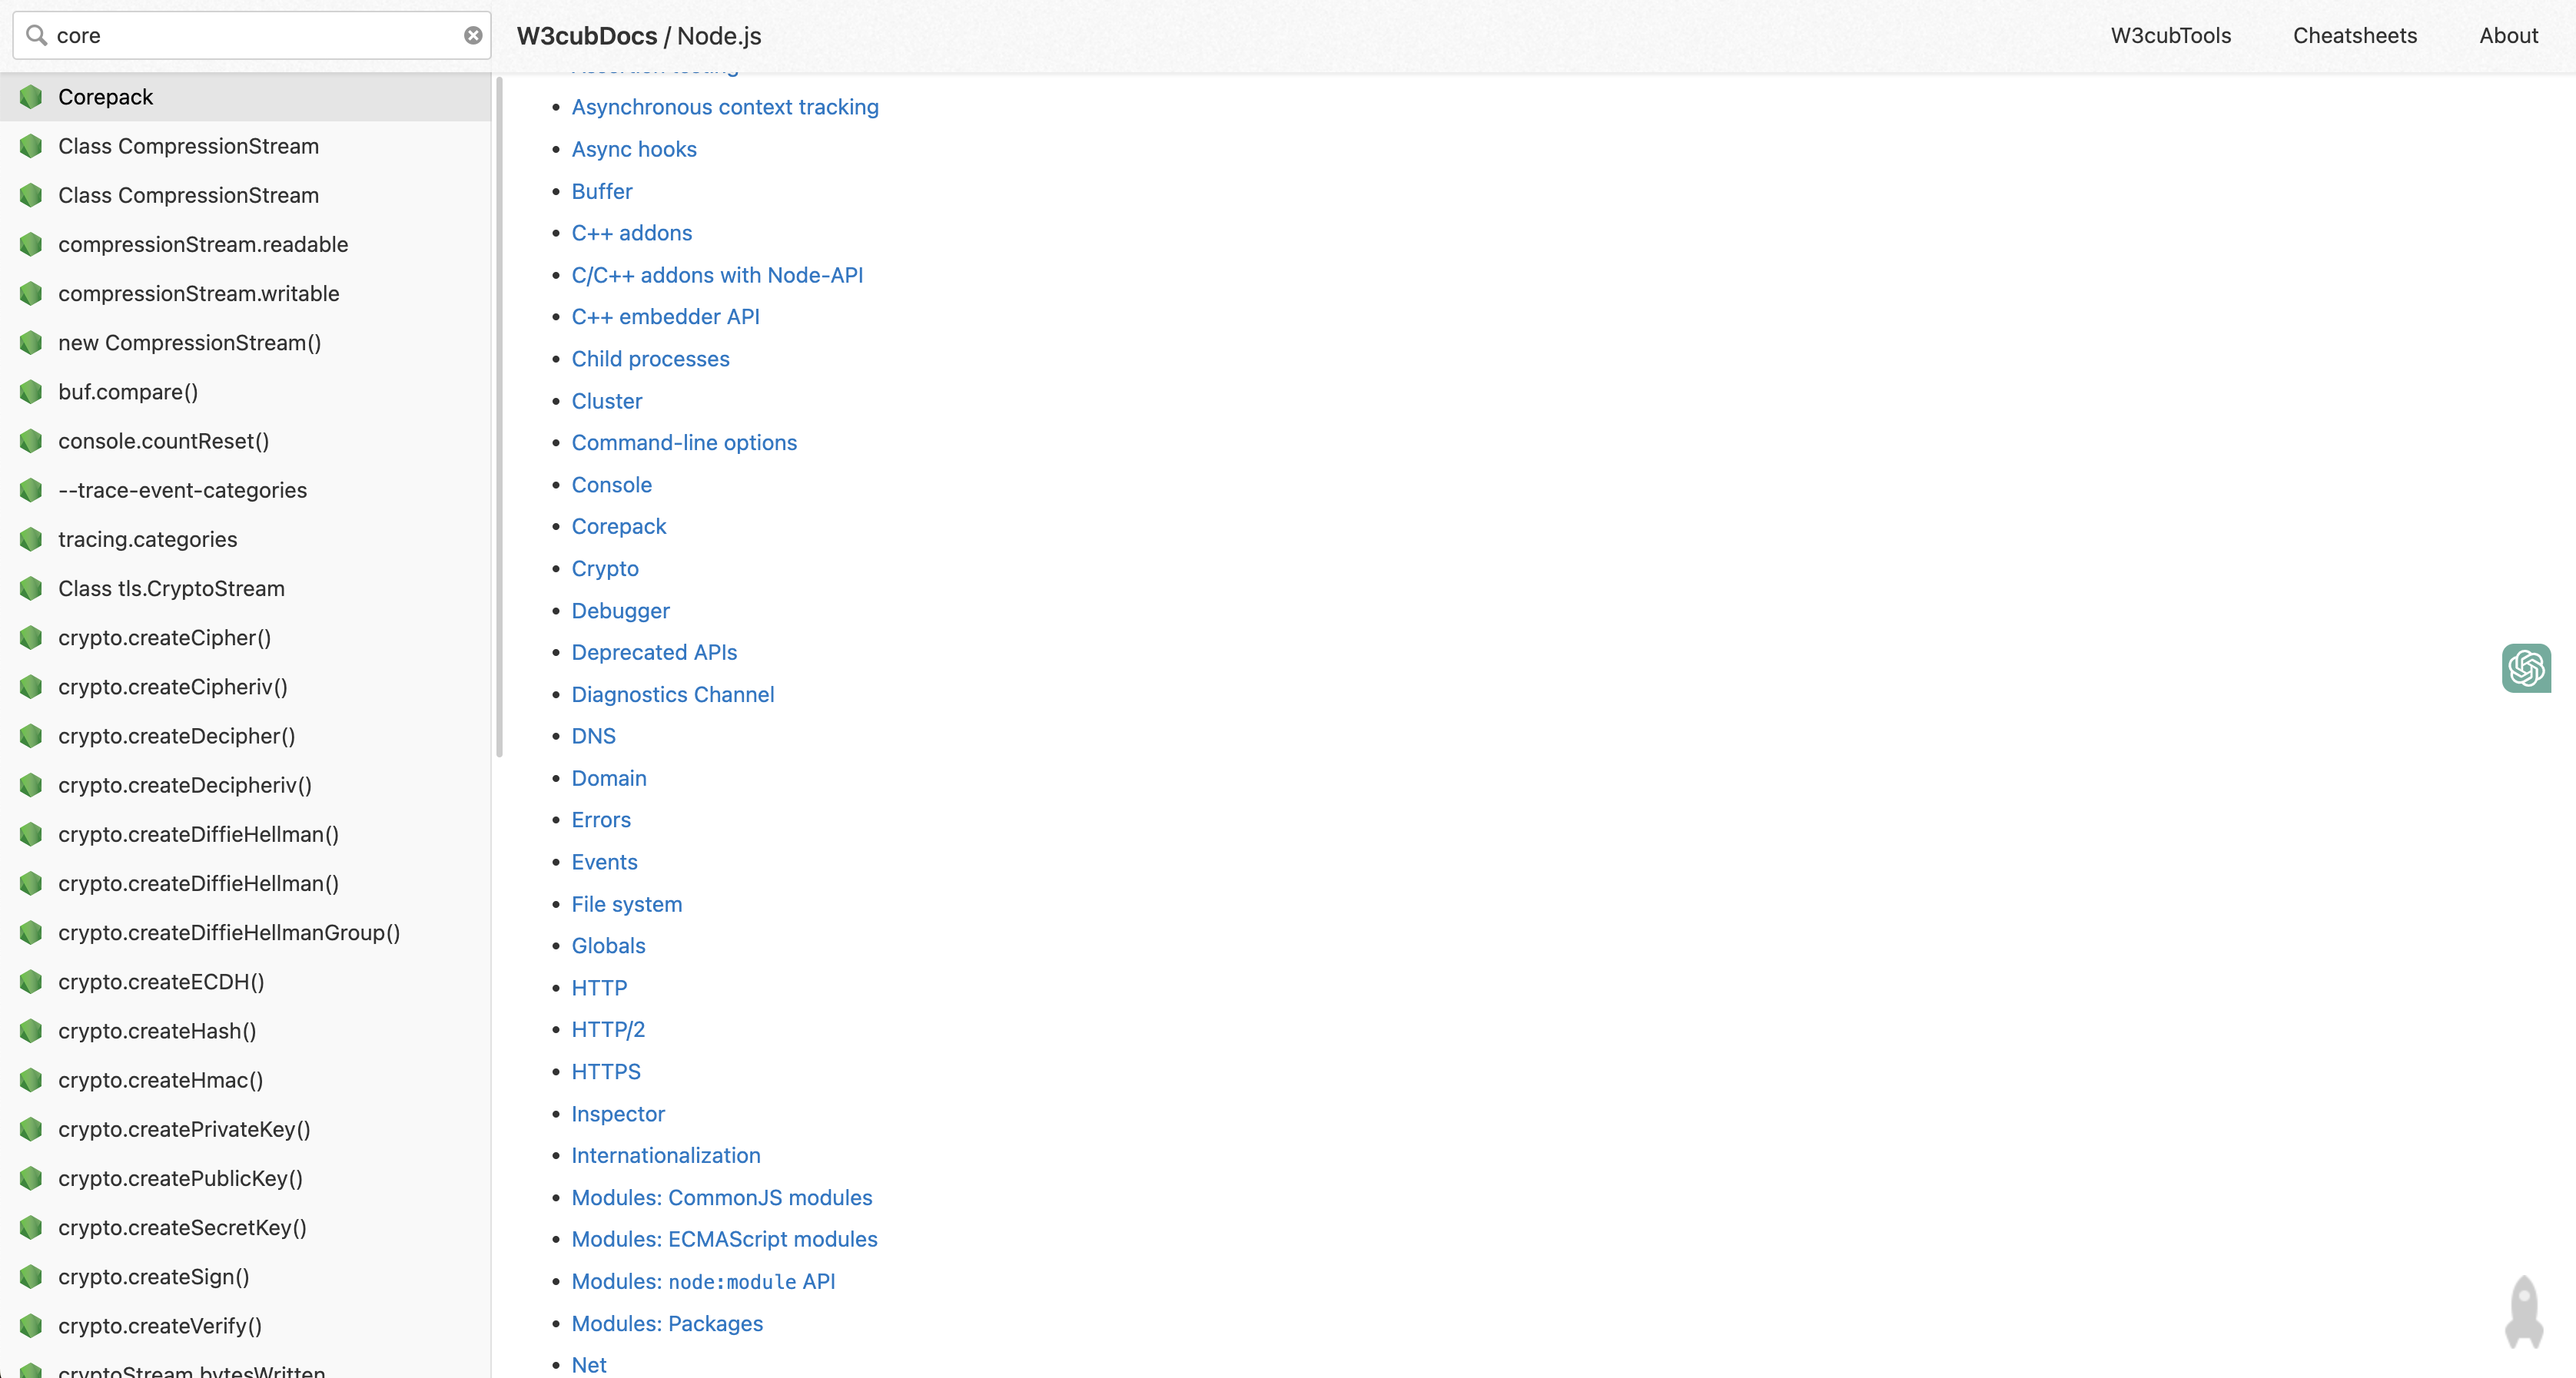This screenshot has height=1378, width=2576.
Task: Open the Crypto link
Action: coord(605,568)
